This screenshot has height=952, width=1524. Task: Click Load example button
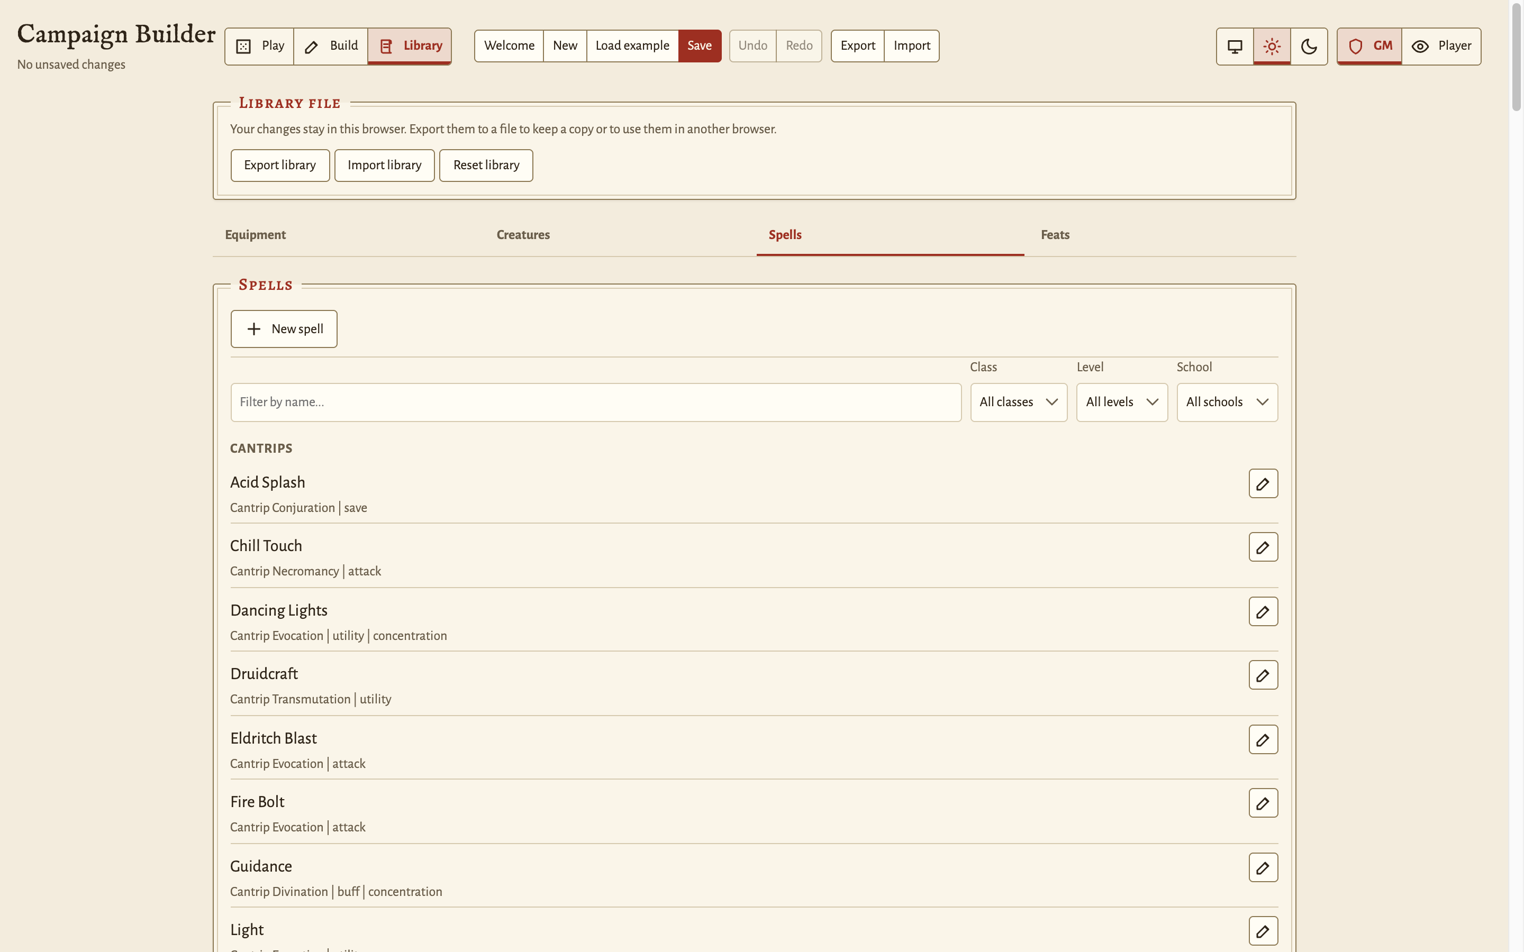(632, 46)
